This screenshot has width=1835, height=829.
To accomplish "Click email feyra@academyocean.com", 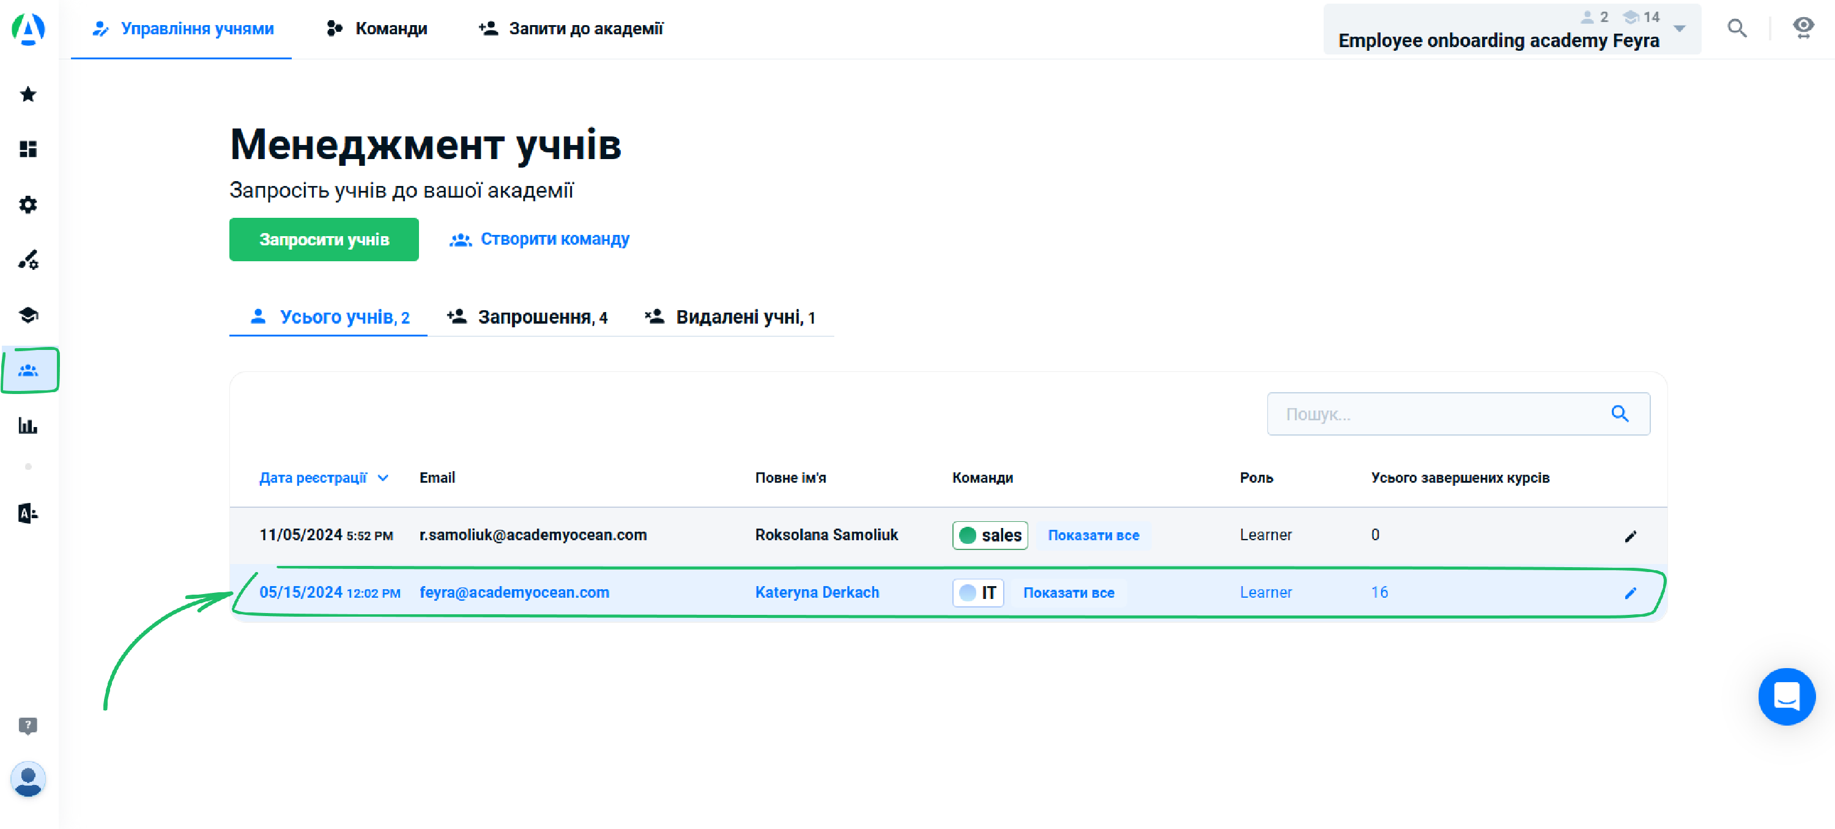I will pos(514,592).
